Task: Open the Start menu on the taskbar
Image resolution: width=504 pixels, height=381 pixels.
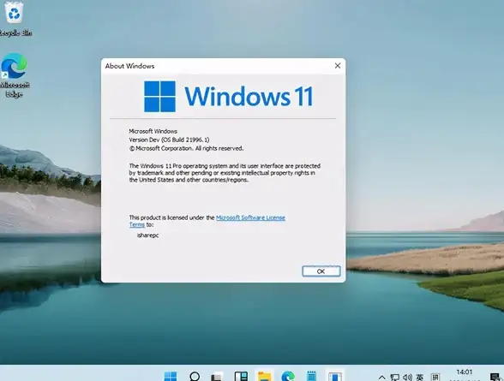Action: point(171,376)
